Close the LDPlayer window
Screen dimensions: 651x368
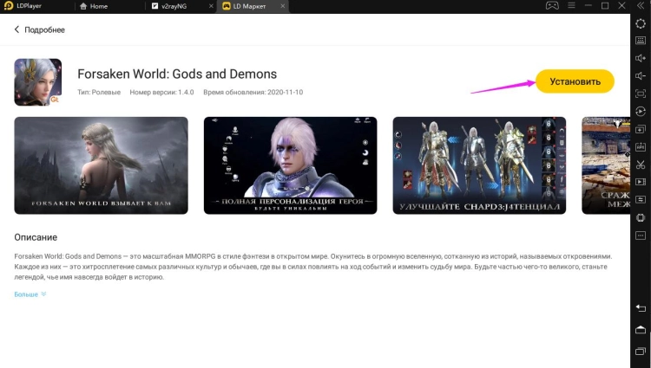pyautogui.click(x=621, y=6)
